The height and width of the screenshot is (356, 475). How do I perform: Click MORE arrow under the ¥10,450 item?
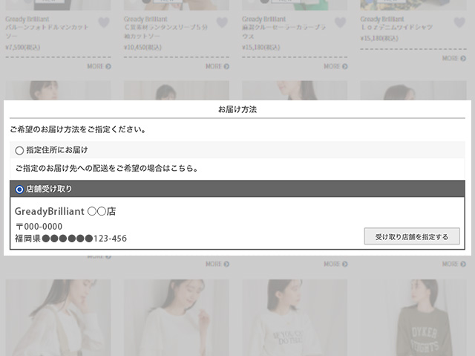pyautogui.click(x=217, y=66)
